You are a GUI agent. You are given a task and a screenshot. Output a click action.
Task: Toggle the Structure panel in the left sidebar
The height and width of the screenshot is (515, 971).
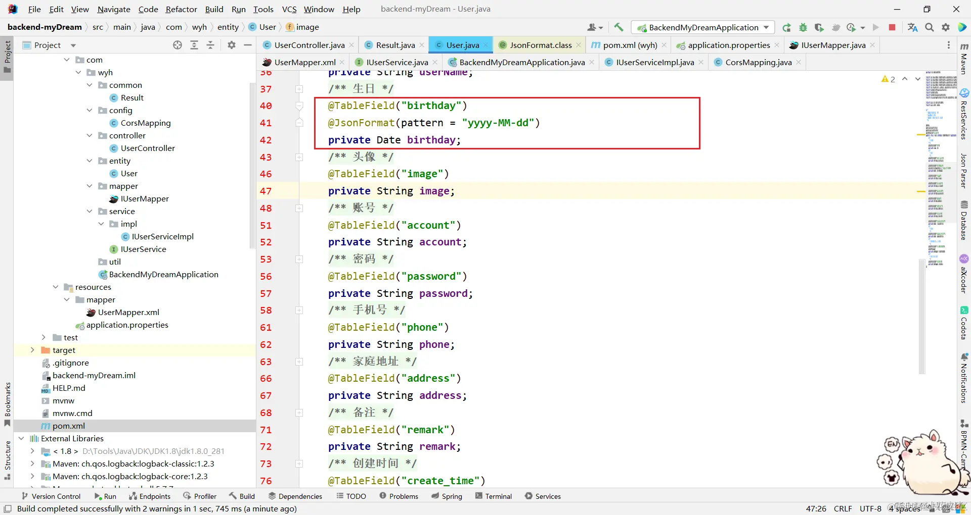[7, 460]
